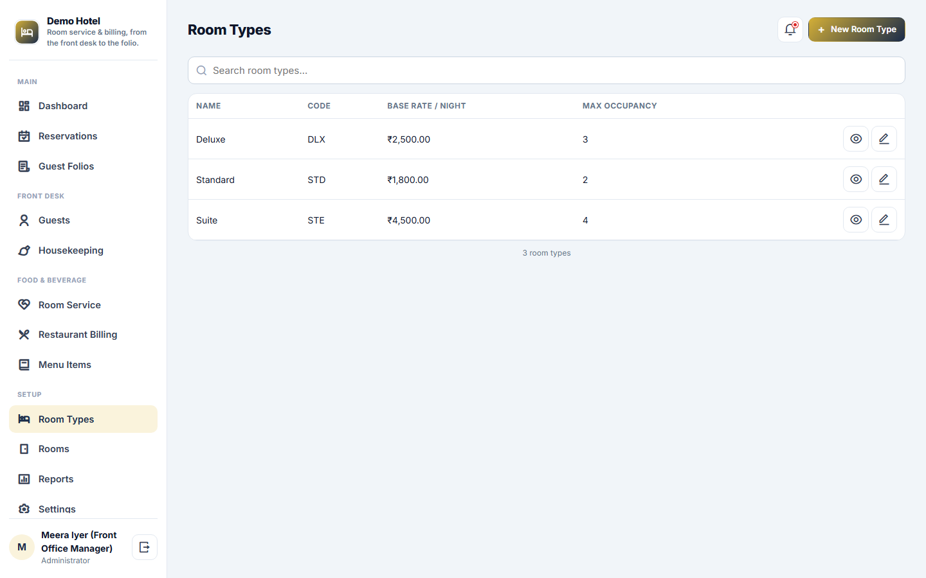Click the DLX code cell

[x=316, y=139]
